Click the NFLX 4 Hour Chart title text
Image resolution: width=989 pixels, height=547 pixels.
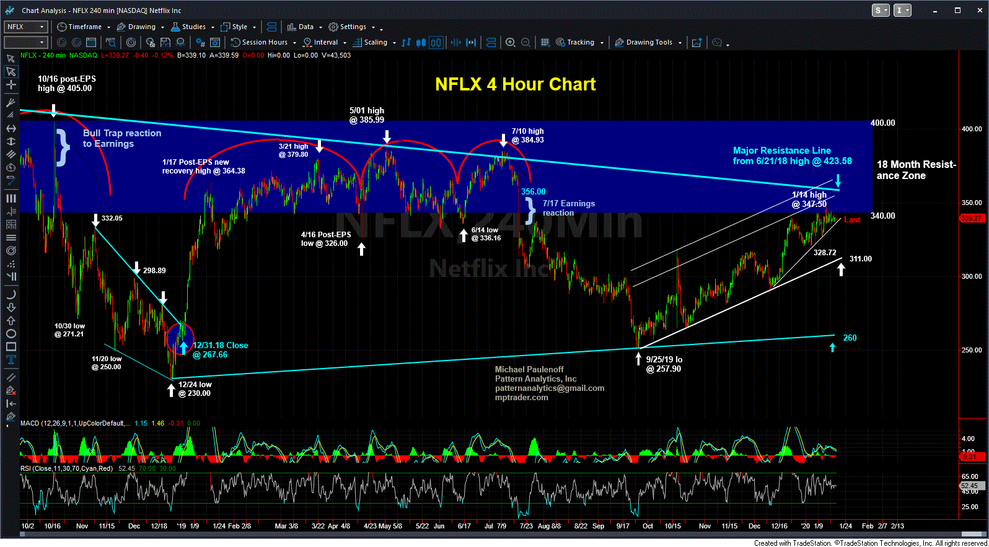pyautogui.click(x=516, y=84)
